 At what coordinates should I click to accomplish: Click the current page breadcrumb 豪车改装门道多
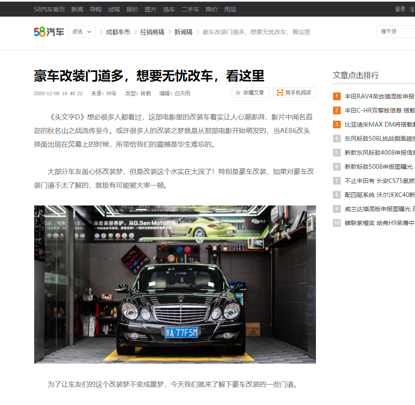pos(256,32)
